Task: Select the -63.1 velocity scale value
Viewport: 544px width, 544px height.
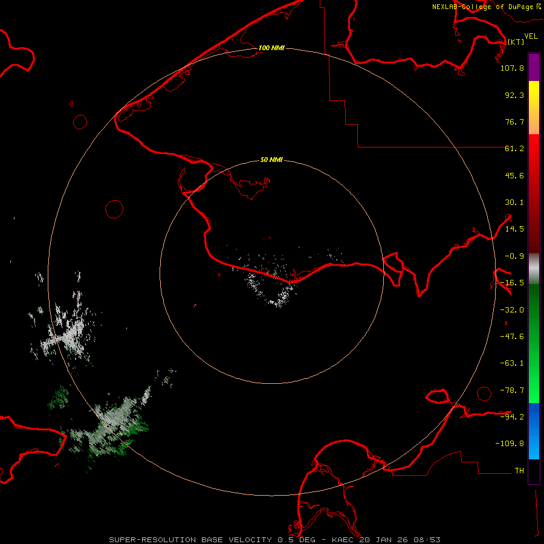Action: pos(512,363)
